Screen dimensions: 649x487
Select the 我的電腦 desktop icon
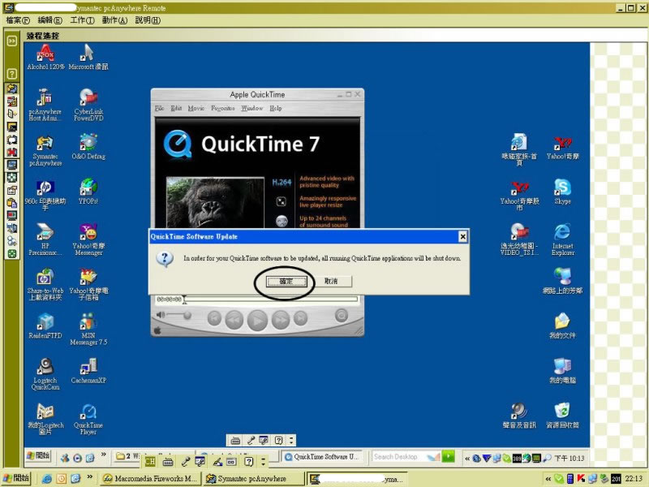coord(562,371)
